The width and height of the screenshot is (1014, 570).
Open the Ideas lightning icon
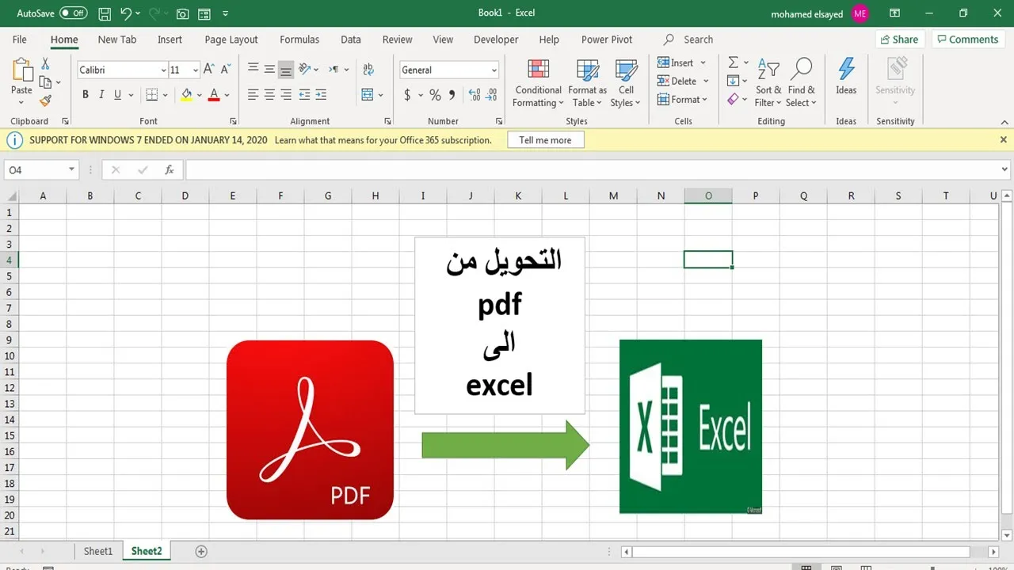pos(846,70)
